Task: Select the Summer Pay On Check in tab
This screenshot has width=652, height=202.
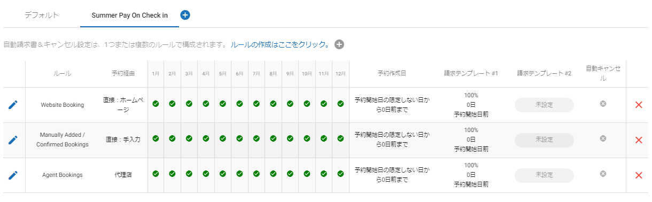Action: pyautogui.click(x=130, y=15)
